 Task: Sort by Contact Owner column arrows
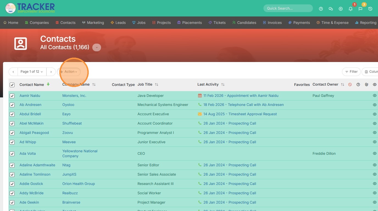[x=343, y=85]
